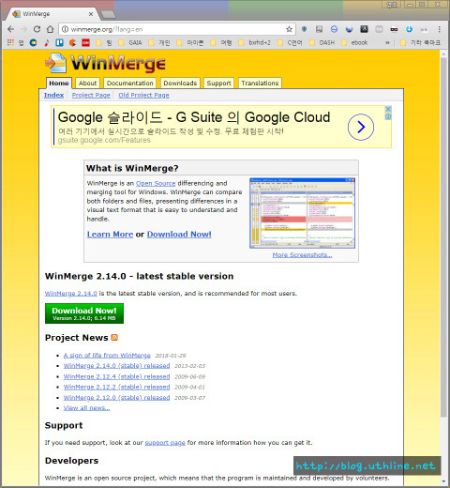The image size is (450, 488).
Task: Click the address bar URL field
Action: pos(176,29)
